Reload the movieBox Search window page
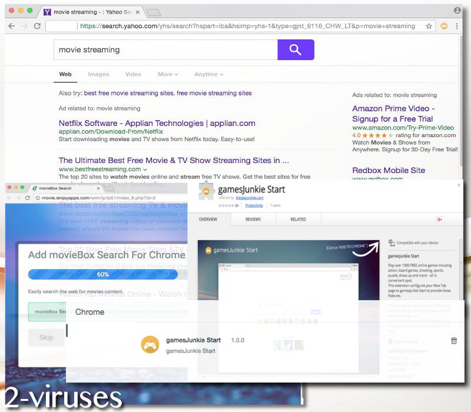Screen dimensions: 471x412 tap(27, 198)
